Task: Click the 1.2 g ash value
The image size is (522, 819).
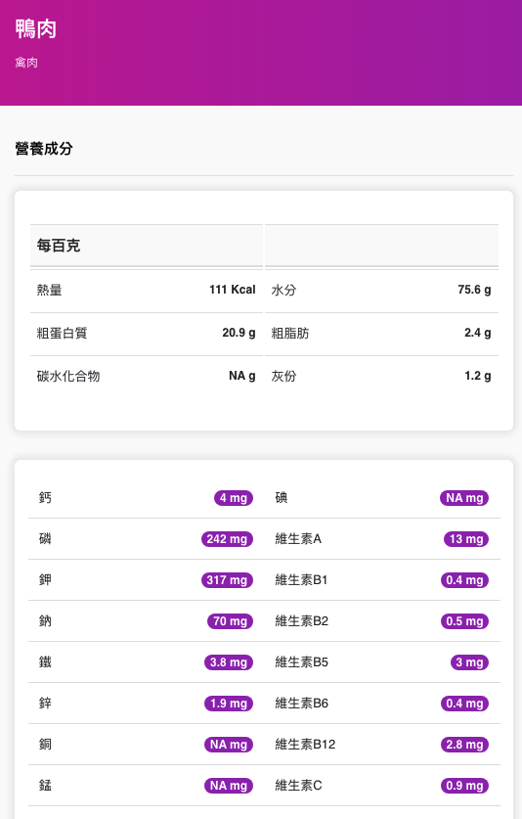Action: point(478,376)
